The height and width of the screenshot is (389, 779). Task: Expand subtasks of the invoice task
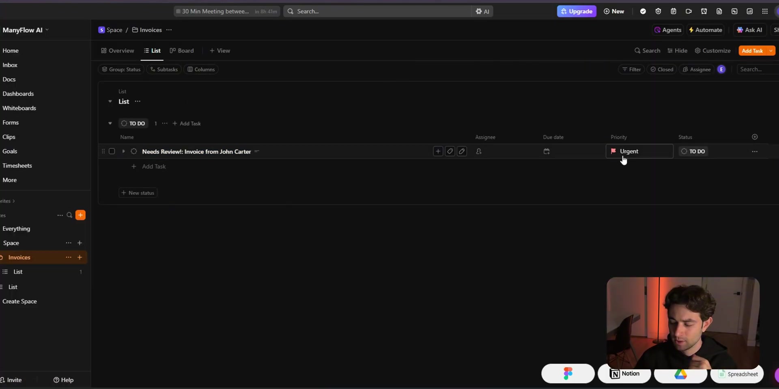[x=123, y=152]
